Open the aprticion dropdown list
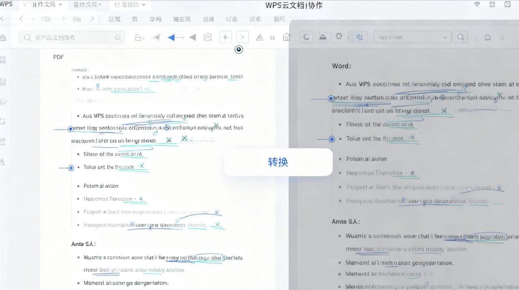 pyautogui.click(x=412, y=36)
